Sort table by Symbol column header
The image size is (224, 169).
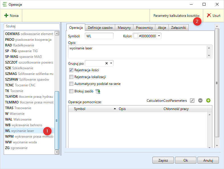(x=94, y=109)
